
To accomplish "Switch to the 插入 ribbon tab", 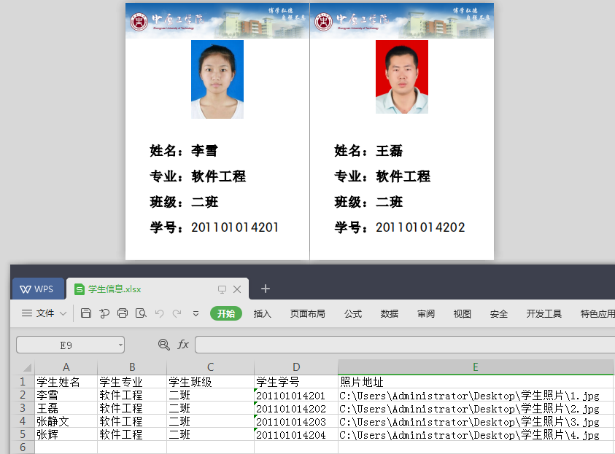I will click(263, 313).
